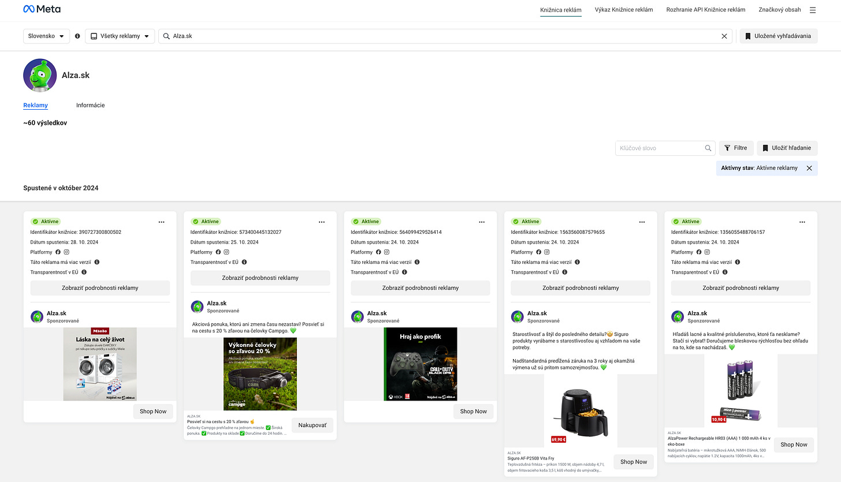
Task: Open the Hraj ako profík Xbox ad image
Action: tap(420, 364)
